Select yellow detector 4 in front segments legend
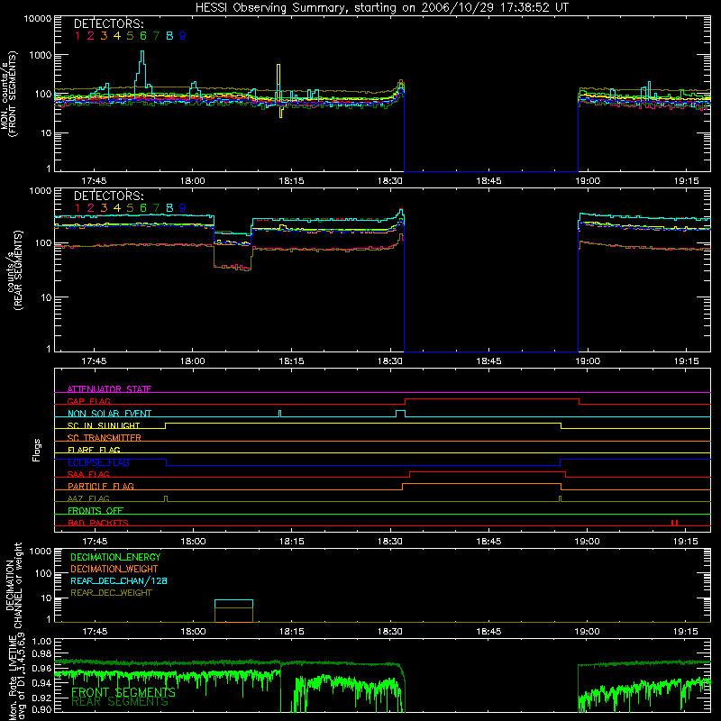The image size is (721, 721). [117, 36]
